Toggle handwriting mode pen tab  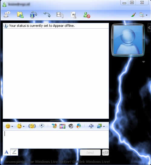click(14, 152)
